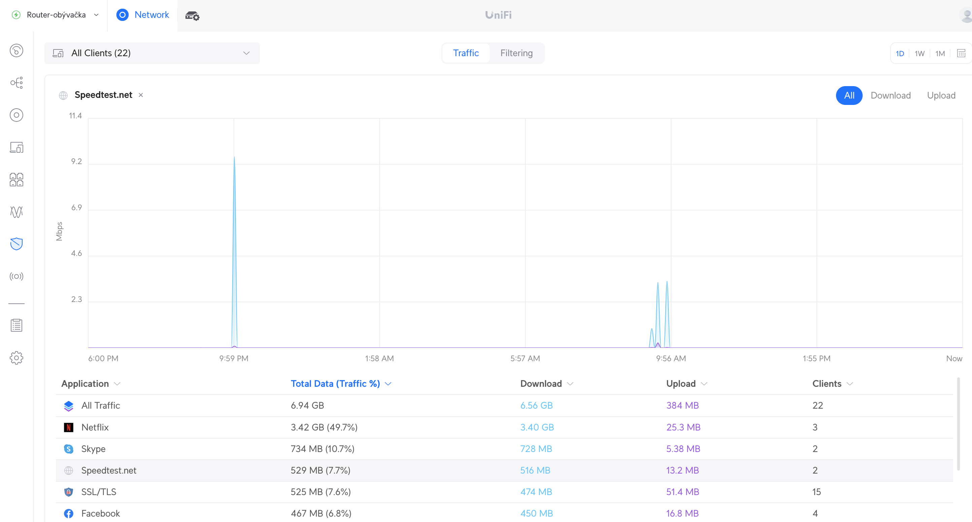The image size is (972, 522).
Task: Open the custom date calendar icon
Action: click(961, 53)
